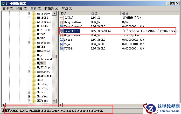This screenshot has width=181, height=114.
Task: Click the Registry Editor title bar icon
Action: [3, 3]
